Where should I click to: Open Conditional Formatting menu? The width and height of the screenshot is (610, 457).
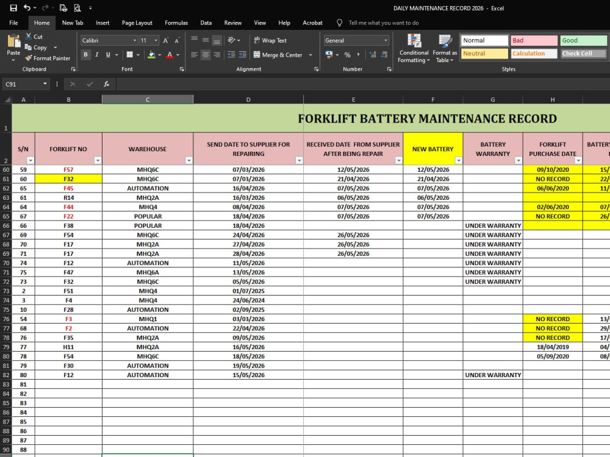click(x=414, y=49)
